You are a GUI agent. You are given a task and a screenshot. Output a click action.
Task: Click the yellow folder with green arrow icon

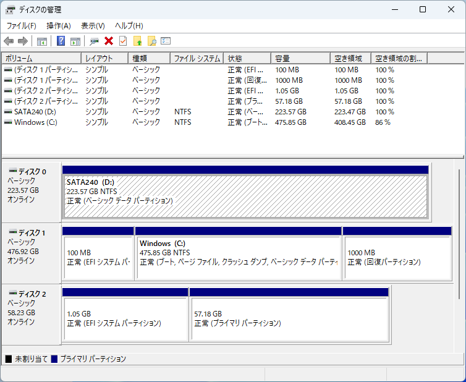click(138, 41)
